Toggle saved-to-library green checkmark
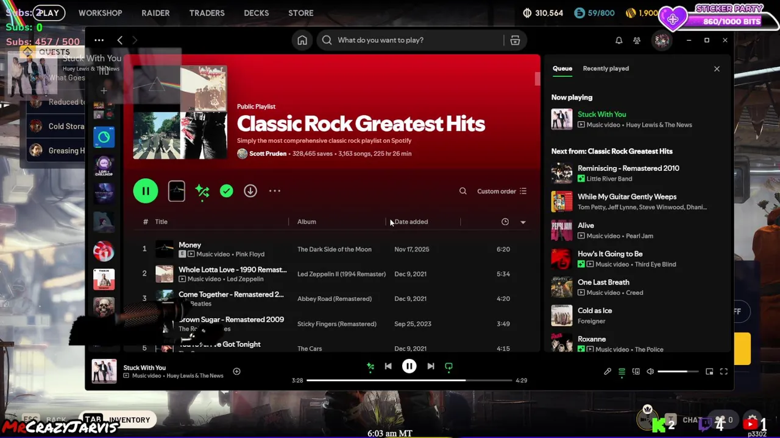This screenshot has width=780, height=438. 226,191
